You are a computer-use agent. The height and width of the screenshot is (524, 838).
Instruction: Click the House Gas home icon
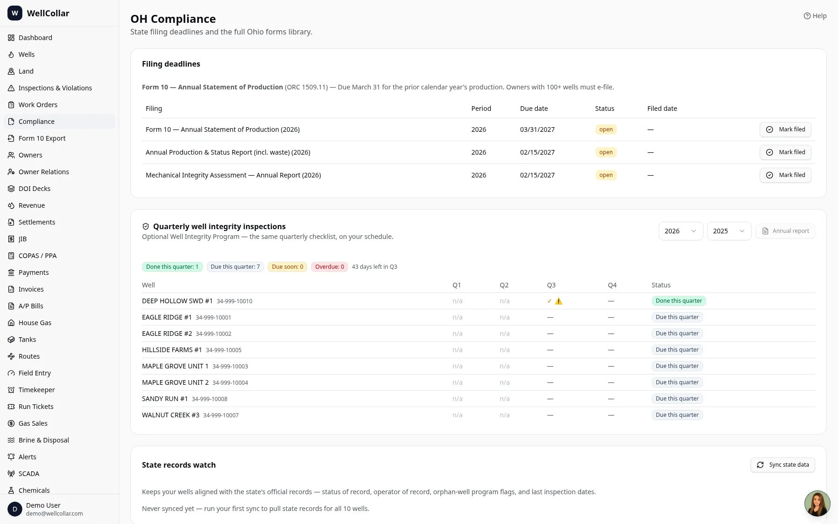pyautogui.click(x=11, y=323)
